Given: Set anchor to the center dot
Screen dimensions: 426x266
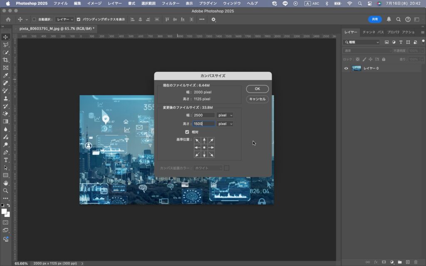Looking at the screenshot, I should point(204,148).
